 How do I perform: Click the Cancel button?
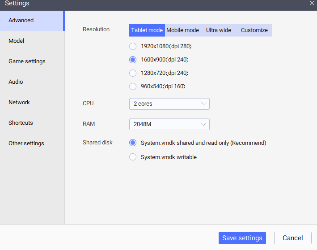[x=293, y=238]
